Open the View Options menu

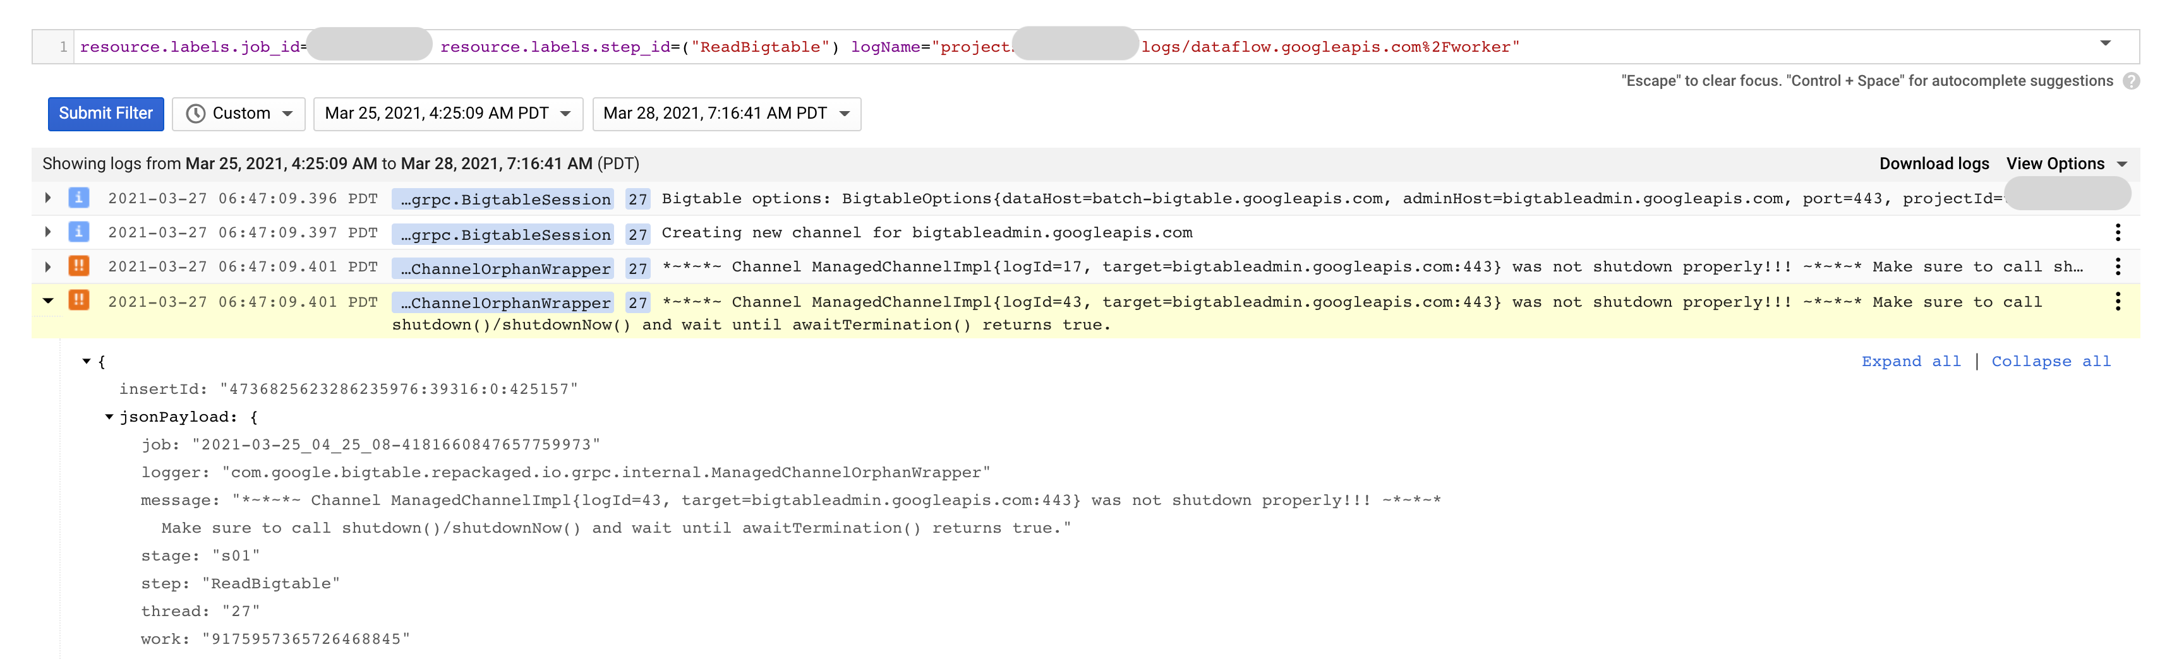[x=2066, y=163]
